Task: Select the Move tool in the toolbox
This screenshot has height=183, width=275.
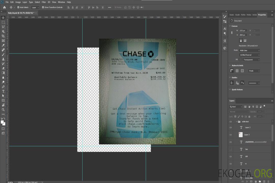Action: pyautogui.click(x=3, y=18)
